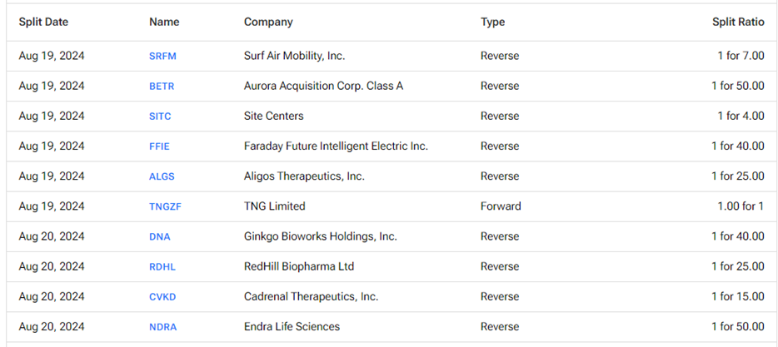Open the FFIE ticker link
Image resolution: width=778 pixels, height=347 pixels.
[x=159, y=146]
